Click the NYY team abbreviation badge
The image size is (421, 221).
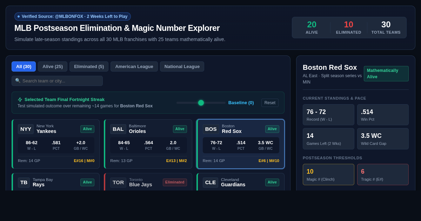click(x=26, y=129)
